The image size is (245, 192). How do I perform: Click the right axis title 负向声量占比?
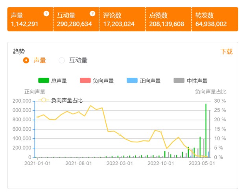point(211,92)
